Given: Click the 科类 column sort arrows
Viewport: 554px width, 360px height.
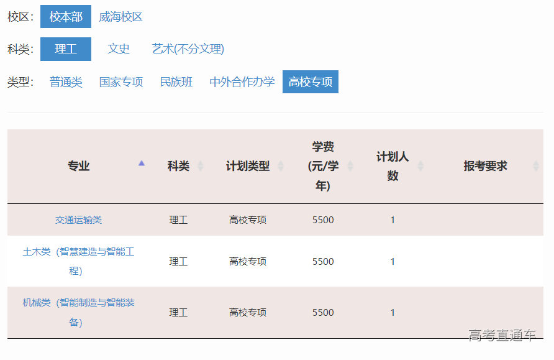Looking at the screenshot, I should point(200,167).
